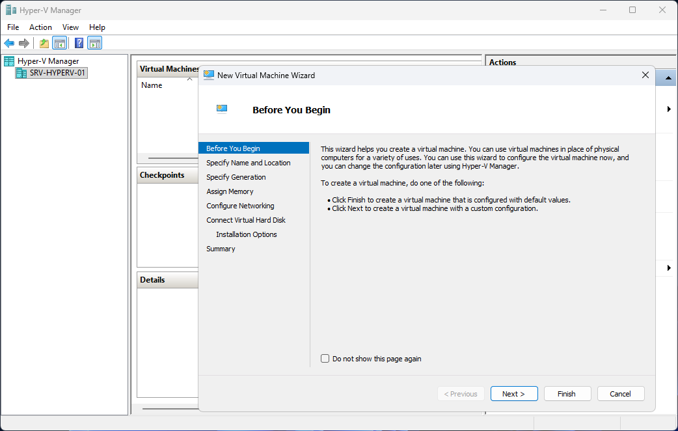Enable 'Do not show this page again'
The image size is (678, 431).
325,359
